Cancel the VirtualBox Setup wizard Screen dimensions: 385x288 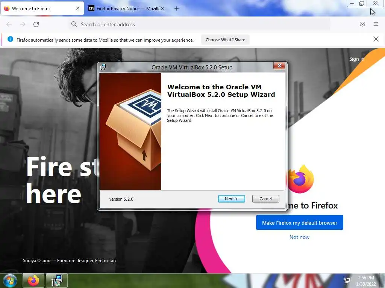[266, 199]
